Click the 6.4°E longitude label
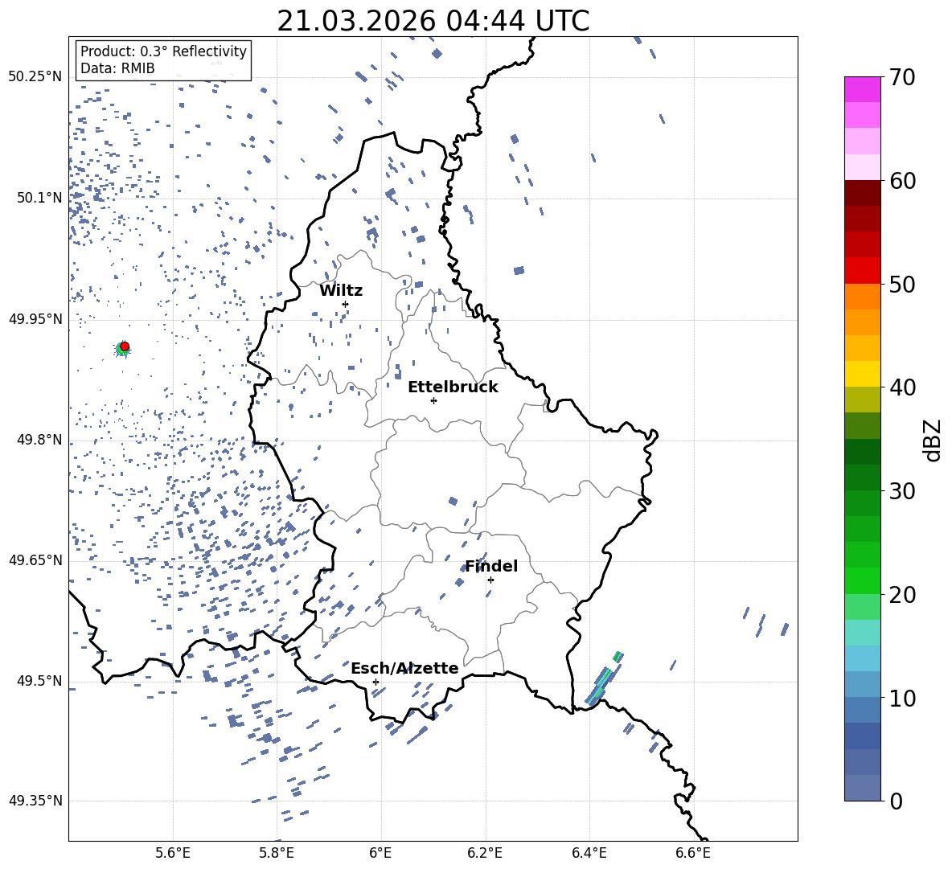 pos(589,853)
